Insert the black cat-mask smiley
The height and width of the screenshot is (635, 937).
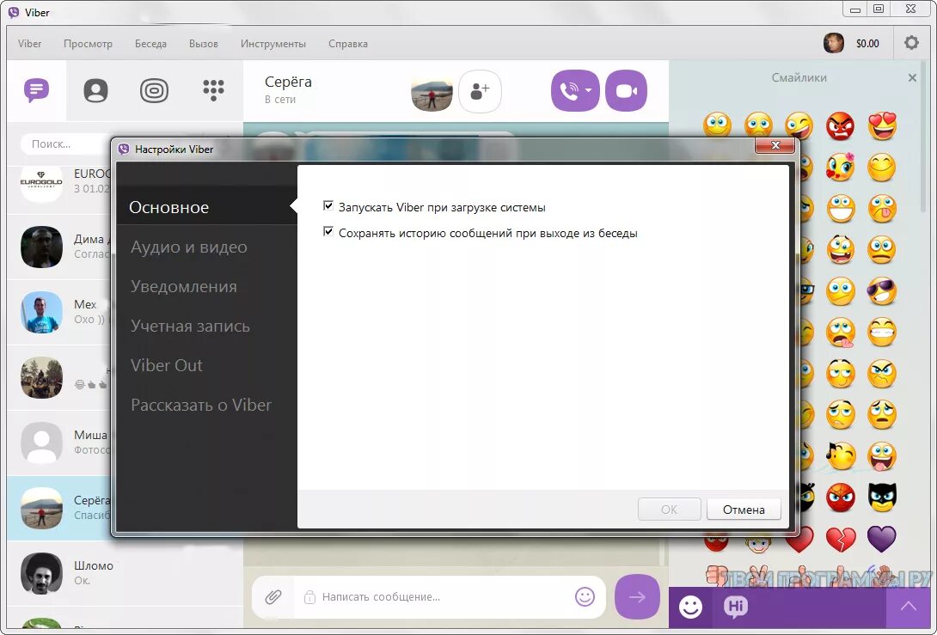coord(882,497)
